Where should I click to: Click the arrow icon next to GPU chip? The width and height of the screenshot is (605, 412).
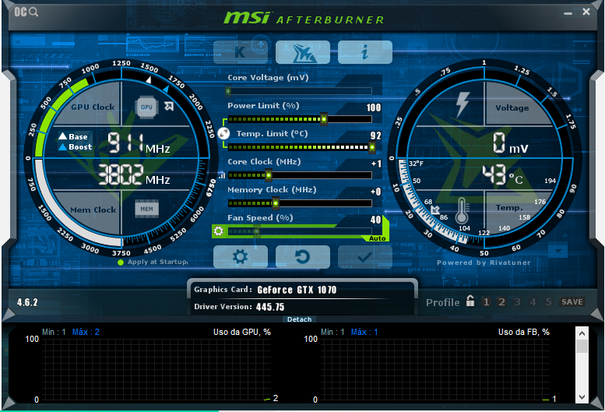[169, 106]
